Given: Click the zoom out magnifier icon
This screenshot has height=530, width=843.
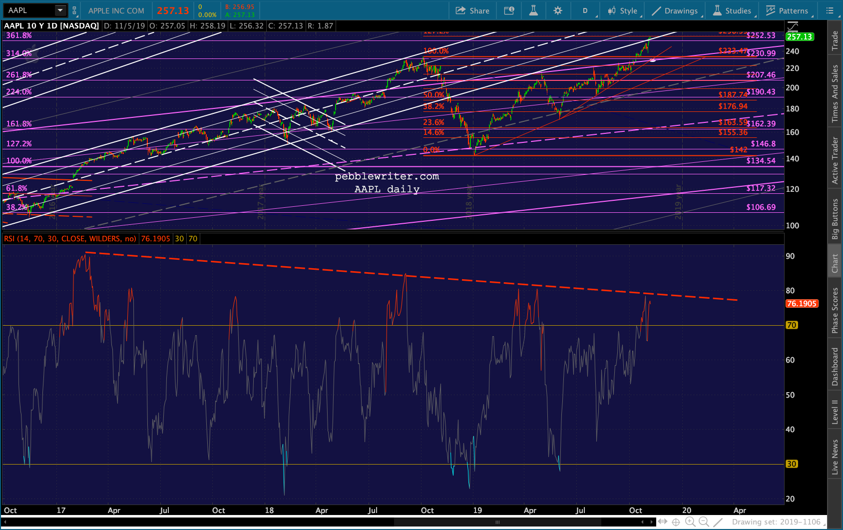Looking at the screenshot, I should tap(704, 522).
